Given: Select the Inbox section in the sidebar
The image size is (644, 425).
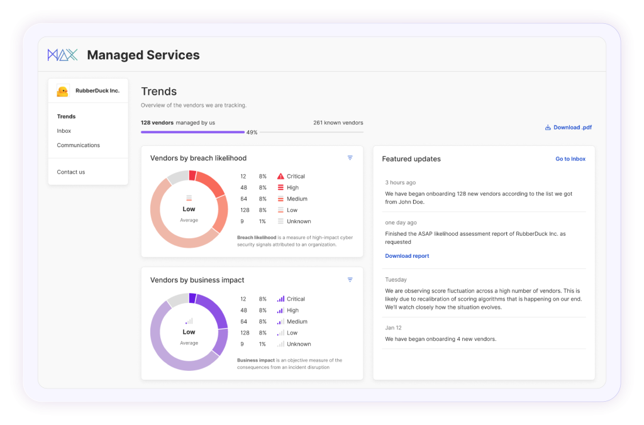Looking at the screenshot, I should pyautogui.click(x=64, y=131).
